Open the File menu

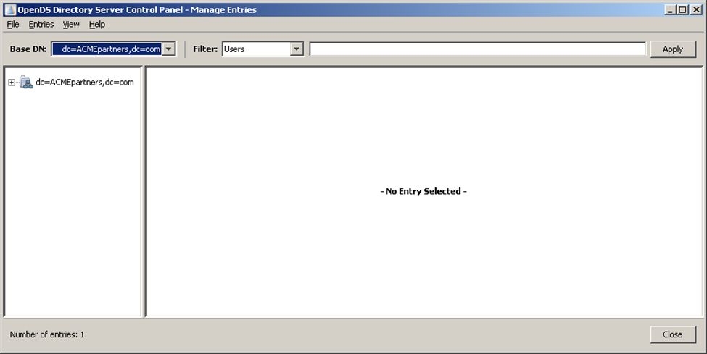tap(13, 25)
